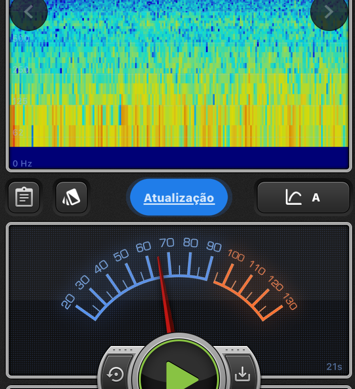Tap the 21s elapsed time label
This screenshot has width=355, height=389.
tap(334, 367)
